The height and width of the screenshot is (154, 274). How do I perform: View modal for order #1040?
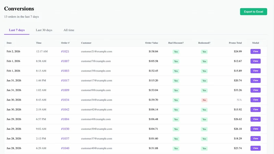coord(255,148)
